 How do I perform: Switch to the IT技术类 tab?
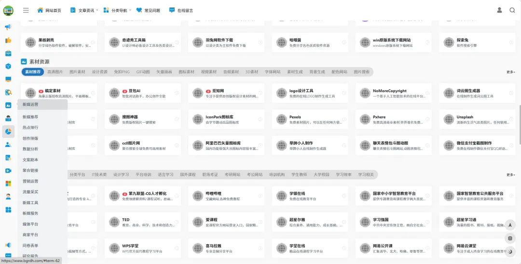(99, 175)
